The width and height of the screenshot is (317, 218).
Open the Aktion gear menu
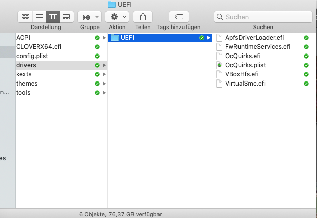[x=117, y=17]
